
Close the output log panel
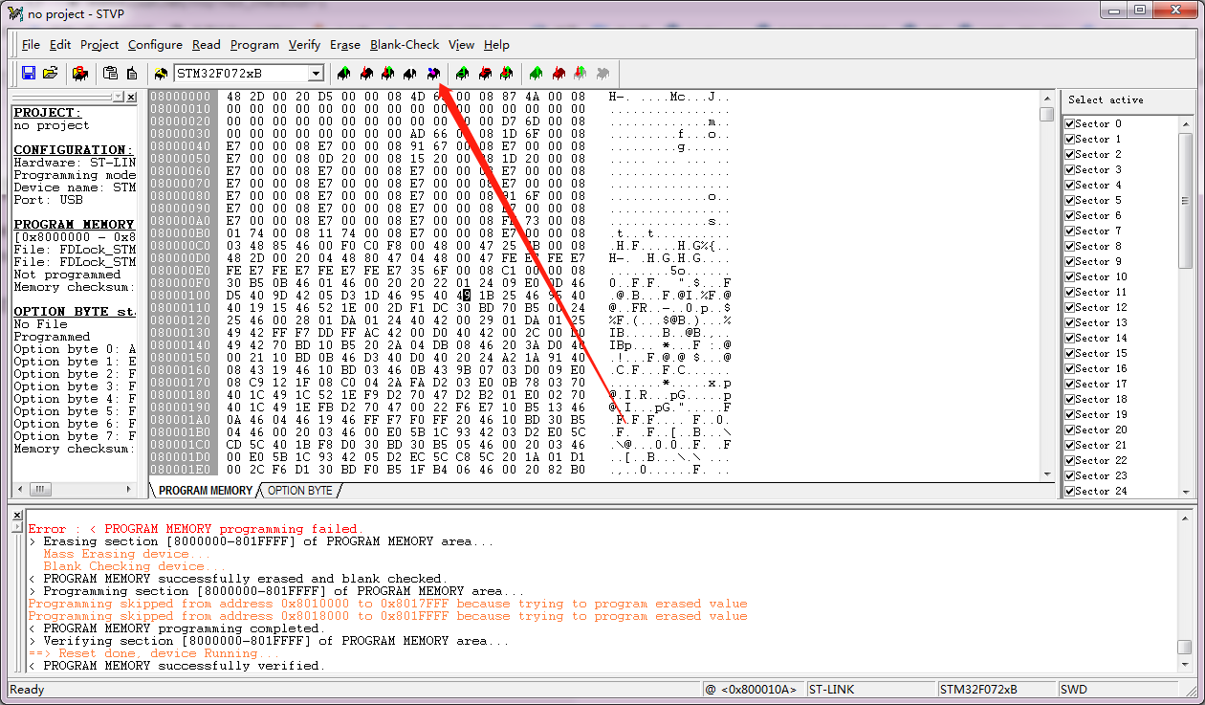[17, 515]
